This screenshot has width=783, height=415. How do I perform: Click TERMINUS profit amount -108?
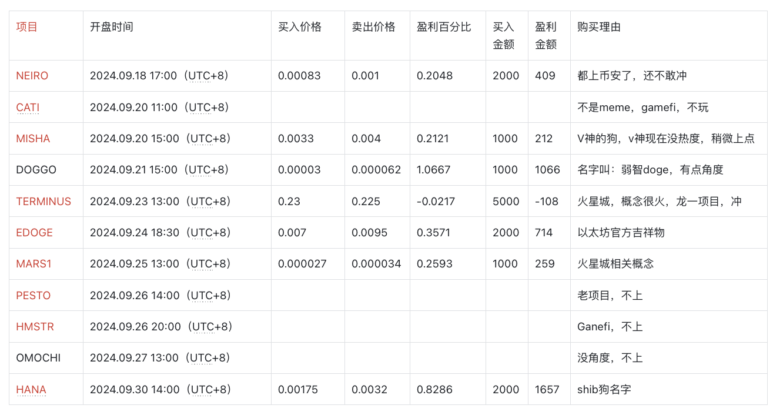[547, 202]
